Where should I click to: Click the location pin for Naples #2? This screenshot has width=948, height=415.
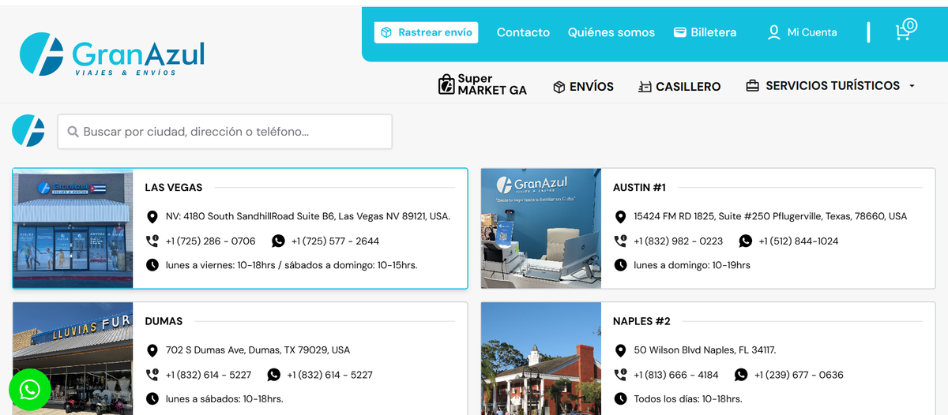click(x=620, y=350)
